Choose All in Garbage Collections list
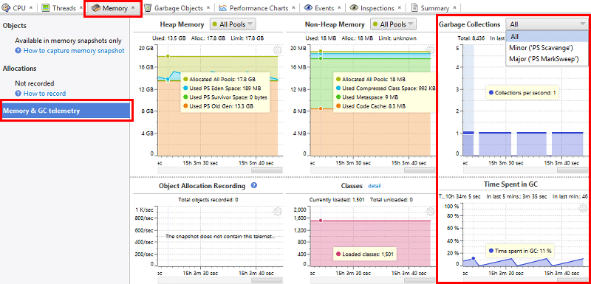The image size is (591, 284). (x=547, y=36)
